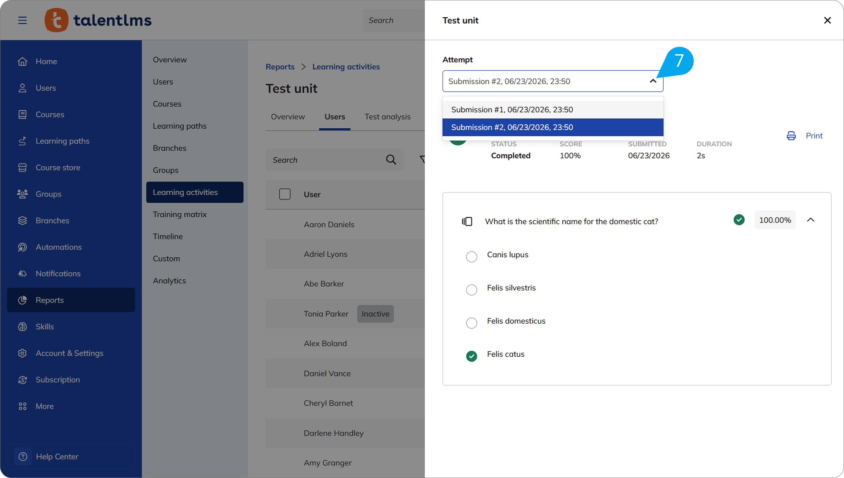
Task: Click the Notifications megaphone icon
Action: 22,273
